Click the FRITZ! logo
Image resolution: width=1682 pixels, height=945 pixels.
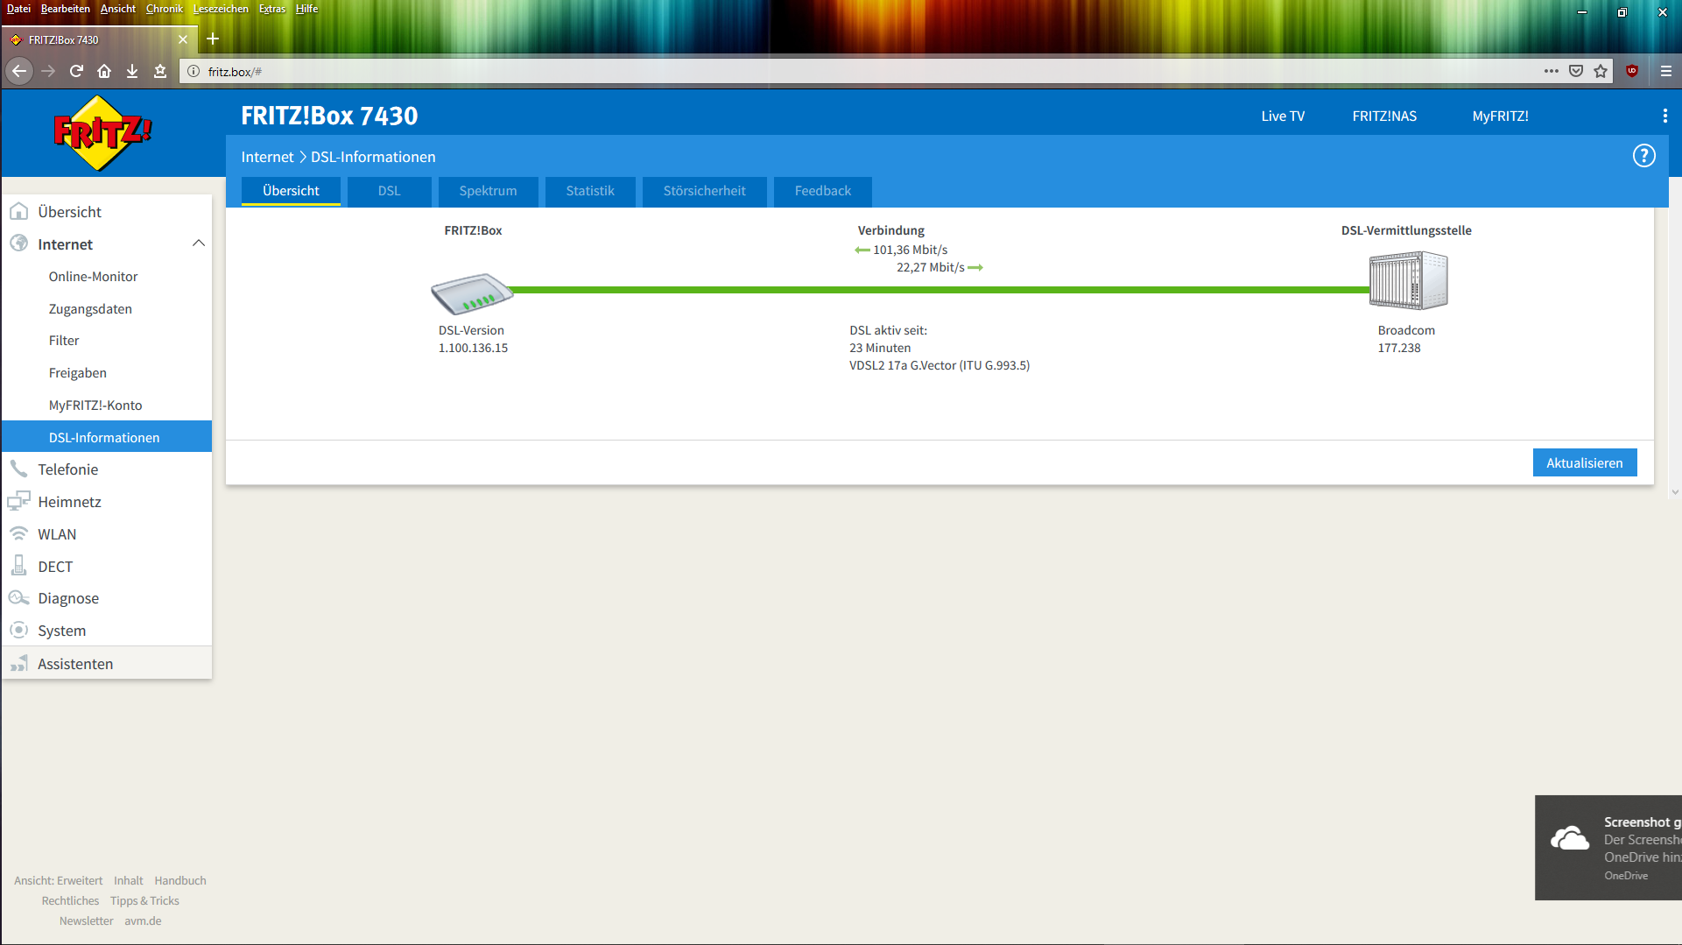[102, 133]
